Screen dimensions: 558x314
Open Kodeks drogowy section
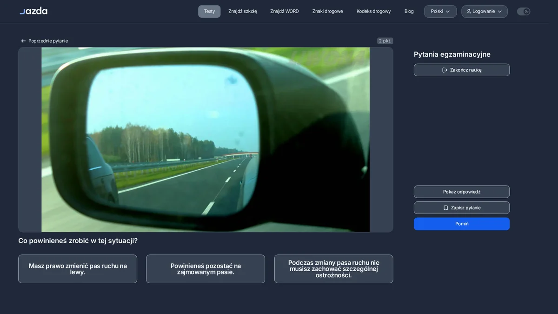[x=374, y=11]
